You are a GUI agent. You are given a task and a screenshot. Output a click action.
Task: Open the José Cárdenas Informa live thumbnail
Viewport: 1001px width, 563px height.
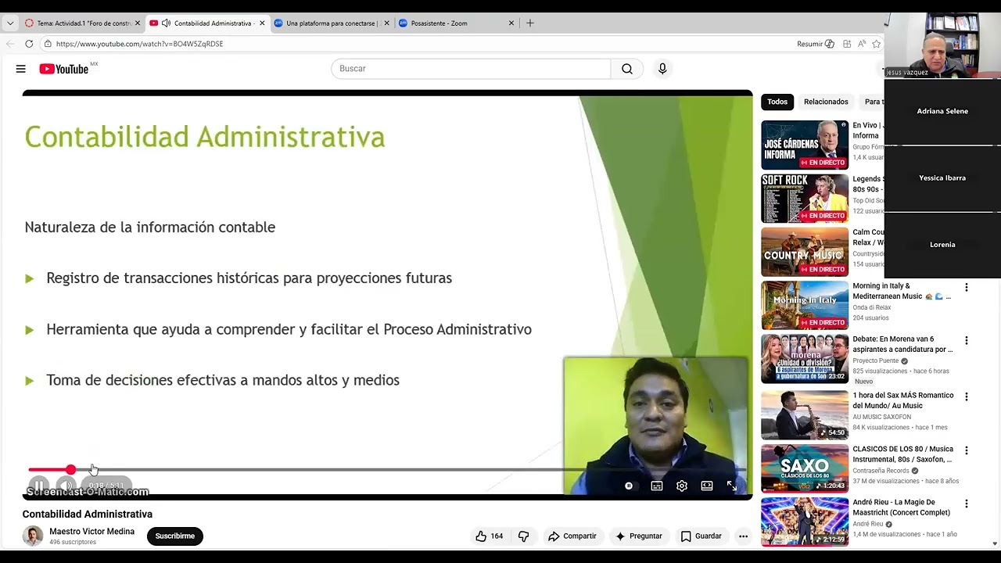(x=805, y=145)
